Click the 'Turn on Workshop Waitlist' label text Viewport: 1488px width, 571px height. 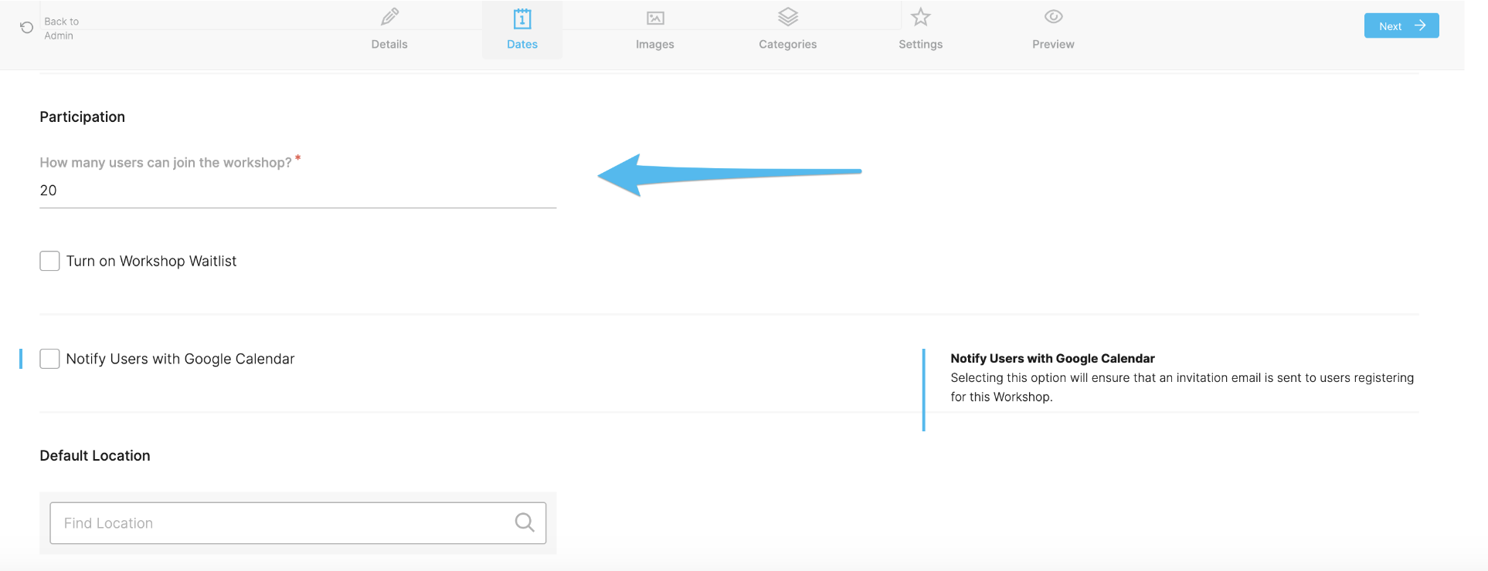pyautogui.click(x=151, y=261)
